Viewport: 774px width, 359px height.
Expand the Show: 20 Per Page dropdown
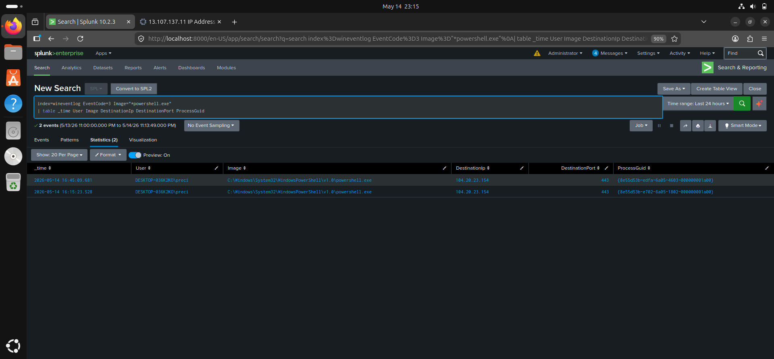coord(59,155)
